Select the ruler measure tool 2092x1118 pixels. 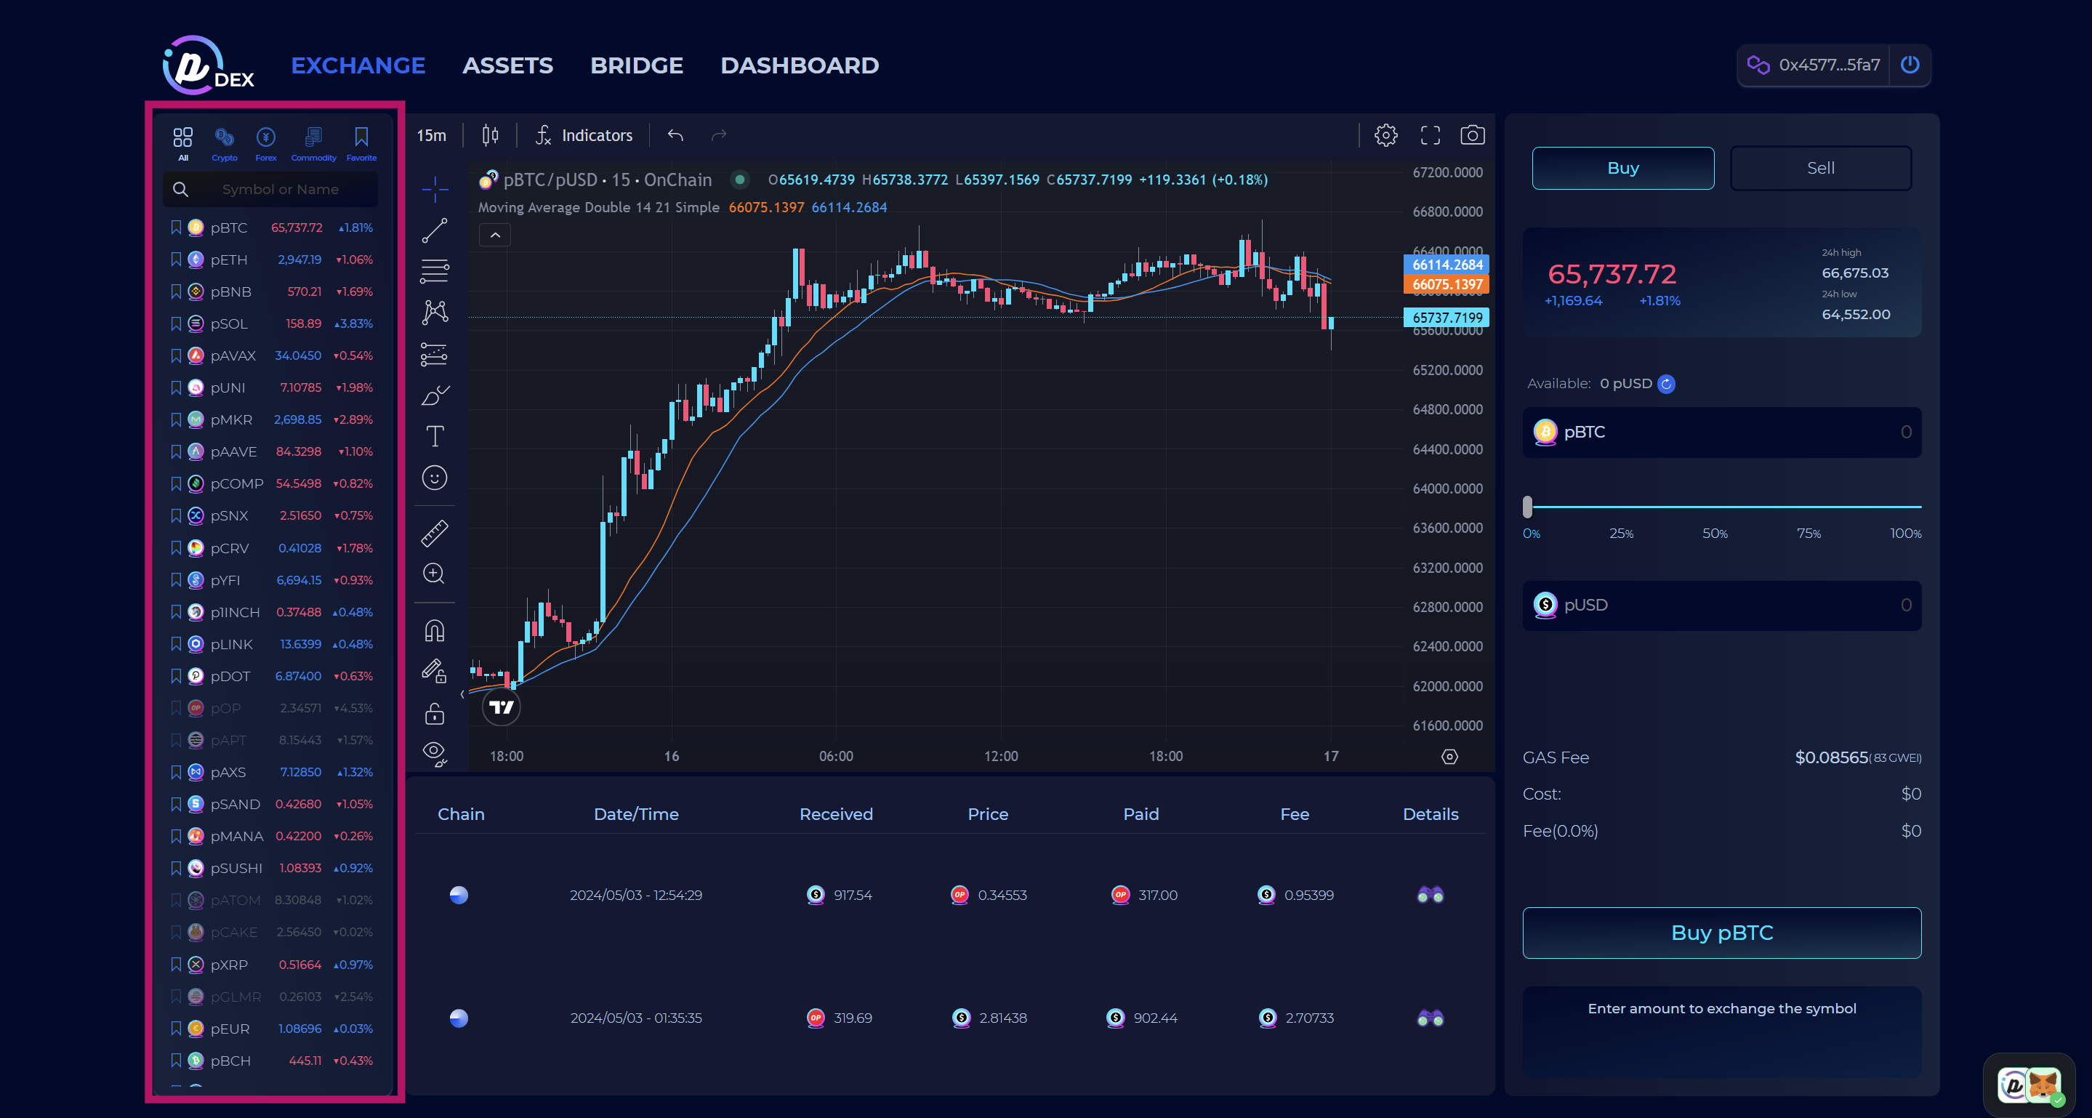435,533
